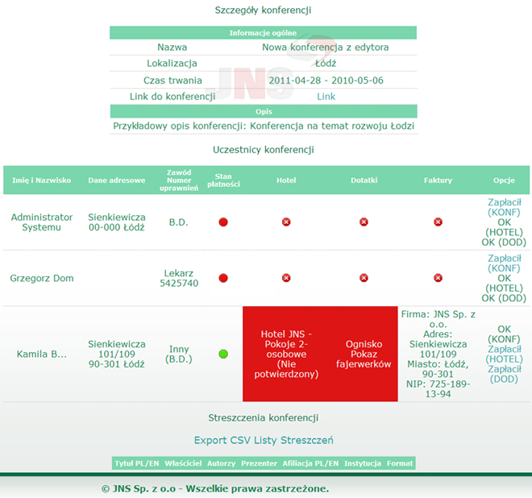Click Zapłacił (KONF) for Administrator Systemu
532x498 pixels.
pos(504,207)
